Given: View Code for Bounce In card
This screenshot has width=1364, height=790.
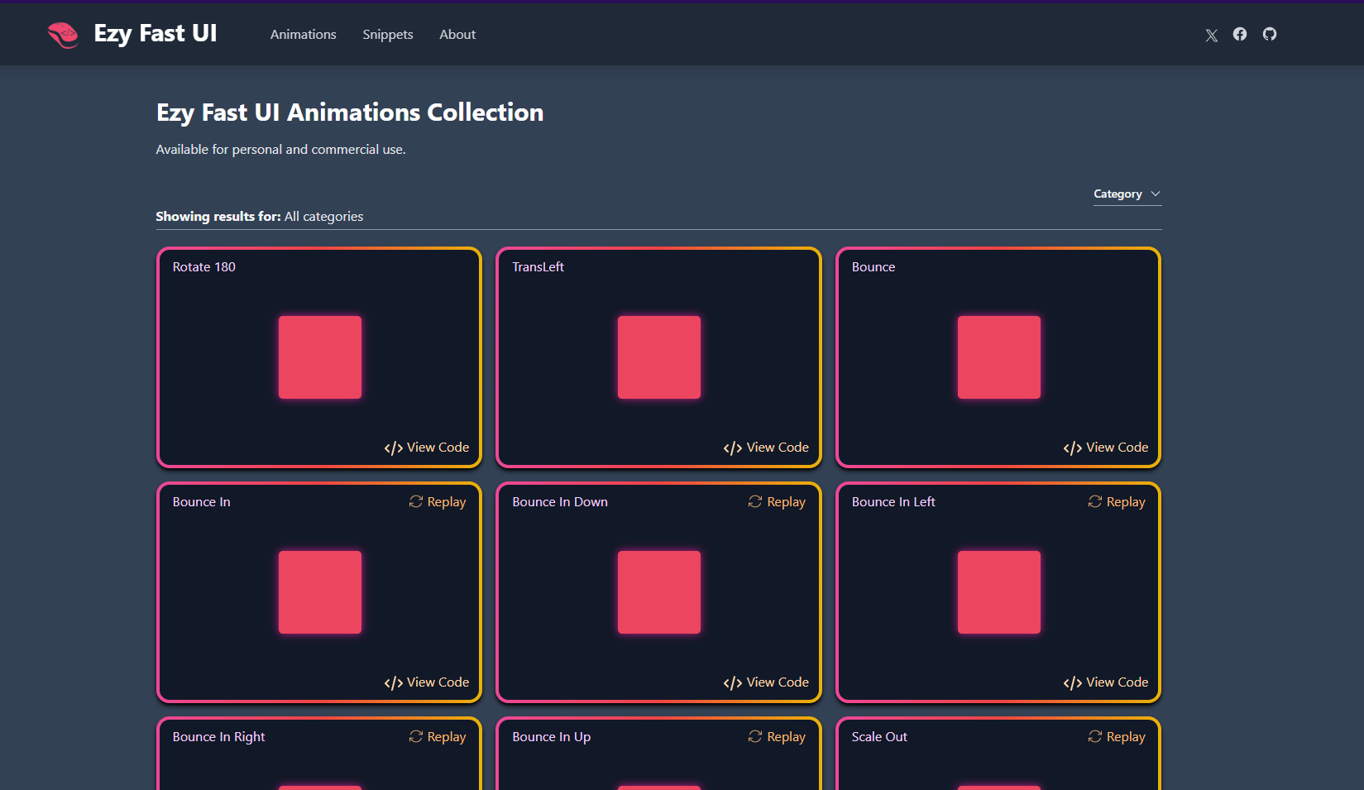Looking at the screenshot, I should tap(427, 682).
